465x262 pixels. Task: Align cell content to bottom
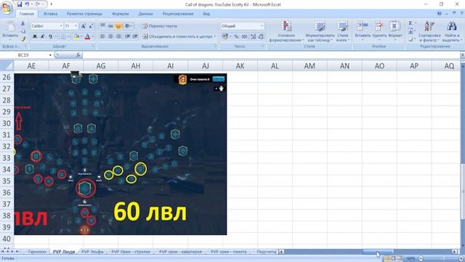[118, 26]
